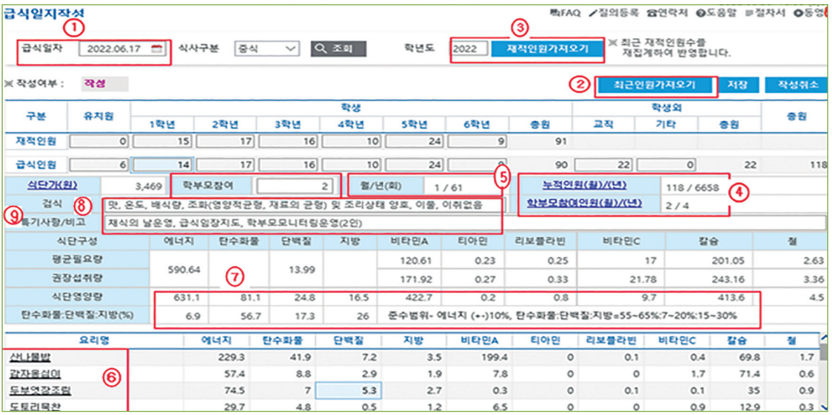Click the 급식일자 date field showing 2022.06.17
This screenshot has height=415, width=832.
122,49
